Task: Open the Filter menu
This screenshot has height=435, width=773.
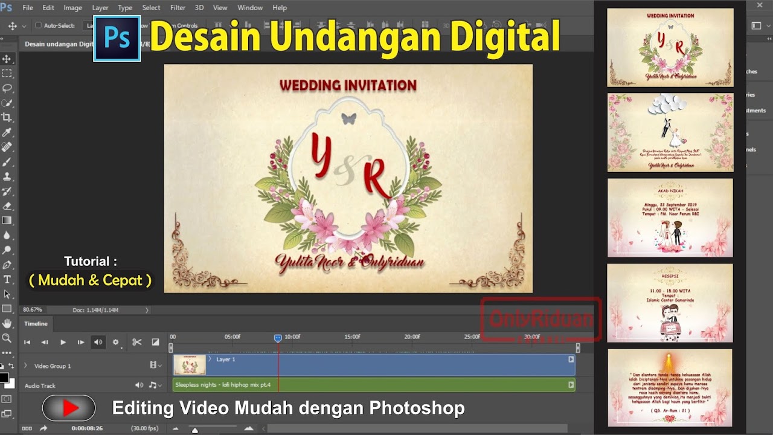Action: [178, 8]
